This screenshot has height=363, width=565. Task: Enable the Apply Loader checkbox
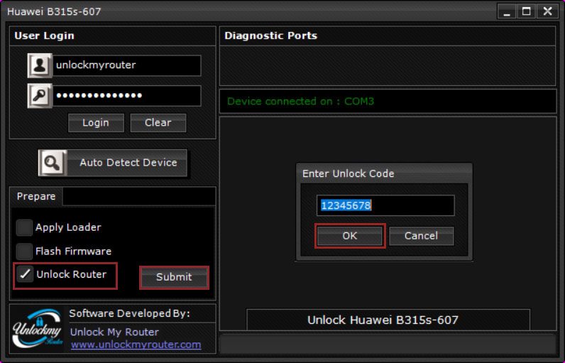[x=25, y=227]
